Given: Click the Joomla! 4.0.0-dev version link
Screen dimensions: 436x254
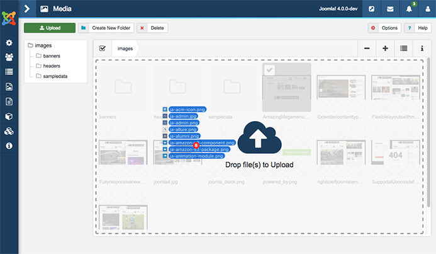Looking at the screenshot, I should coord(338,9).
